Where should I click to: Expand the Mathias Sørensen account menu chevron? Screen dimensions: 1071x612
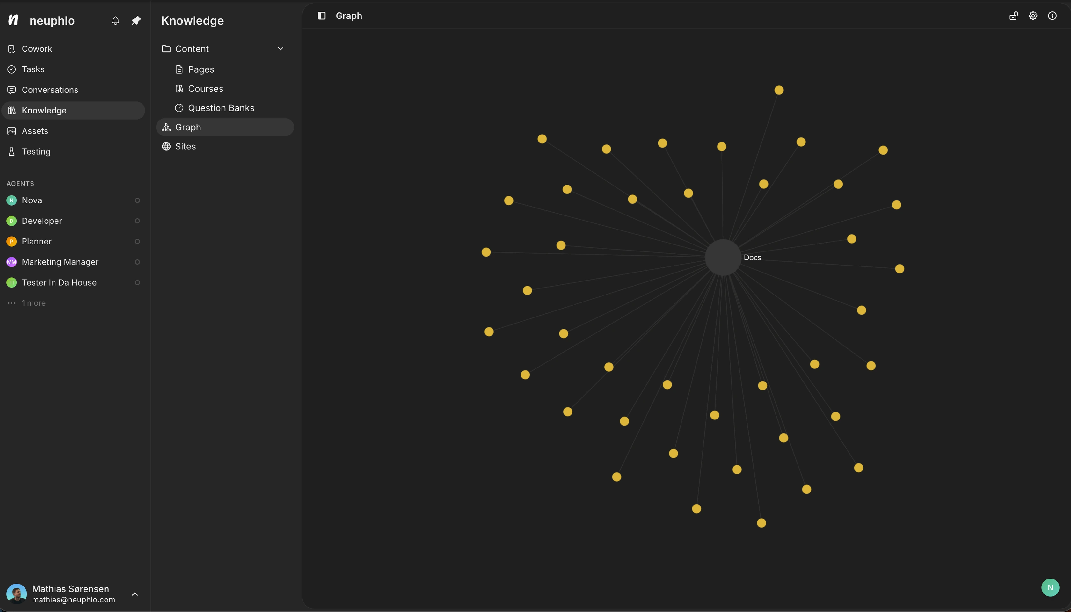(x=135, y=594)
